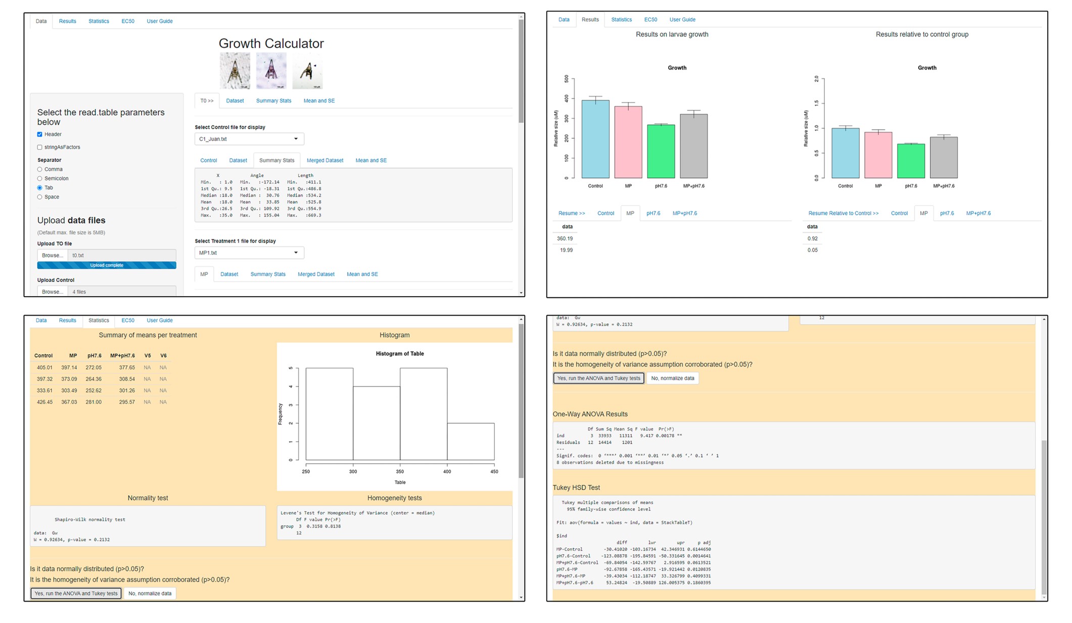This screenshot has height=623, width=1072.
Task: Click the blue Control bar in Growth chart
Action: point(595,139)
